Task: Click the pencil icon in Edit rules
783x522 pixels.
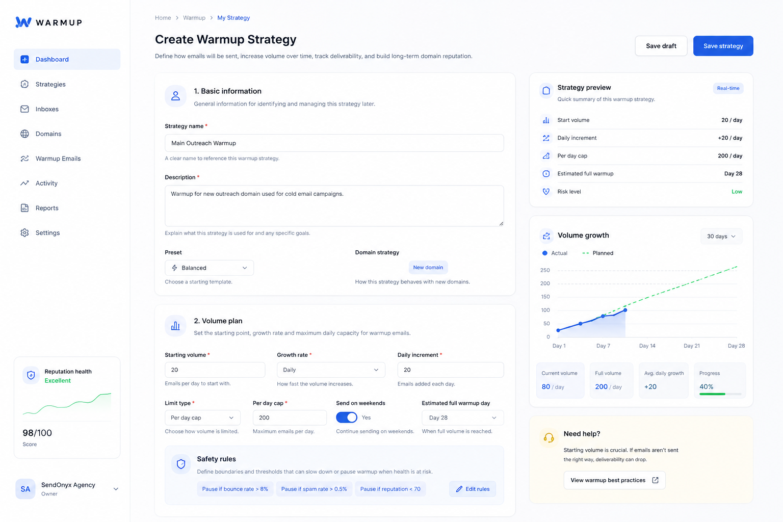Action: pyautogui.click(x=459, y=489)
